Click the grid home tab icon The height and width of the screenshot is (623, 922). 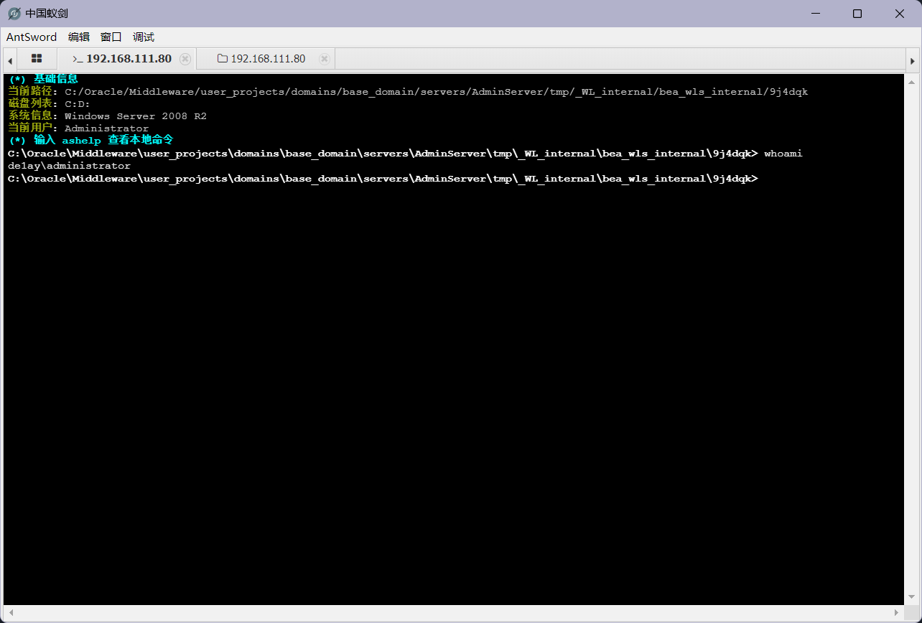point(37,59)
